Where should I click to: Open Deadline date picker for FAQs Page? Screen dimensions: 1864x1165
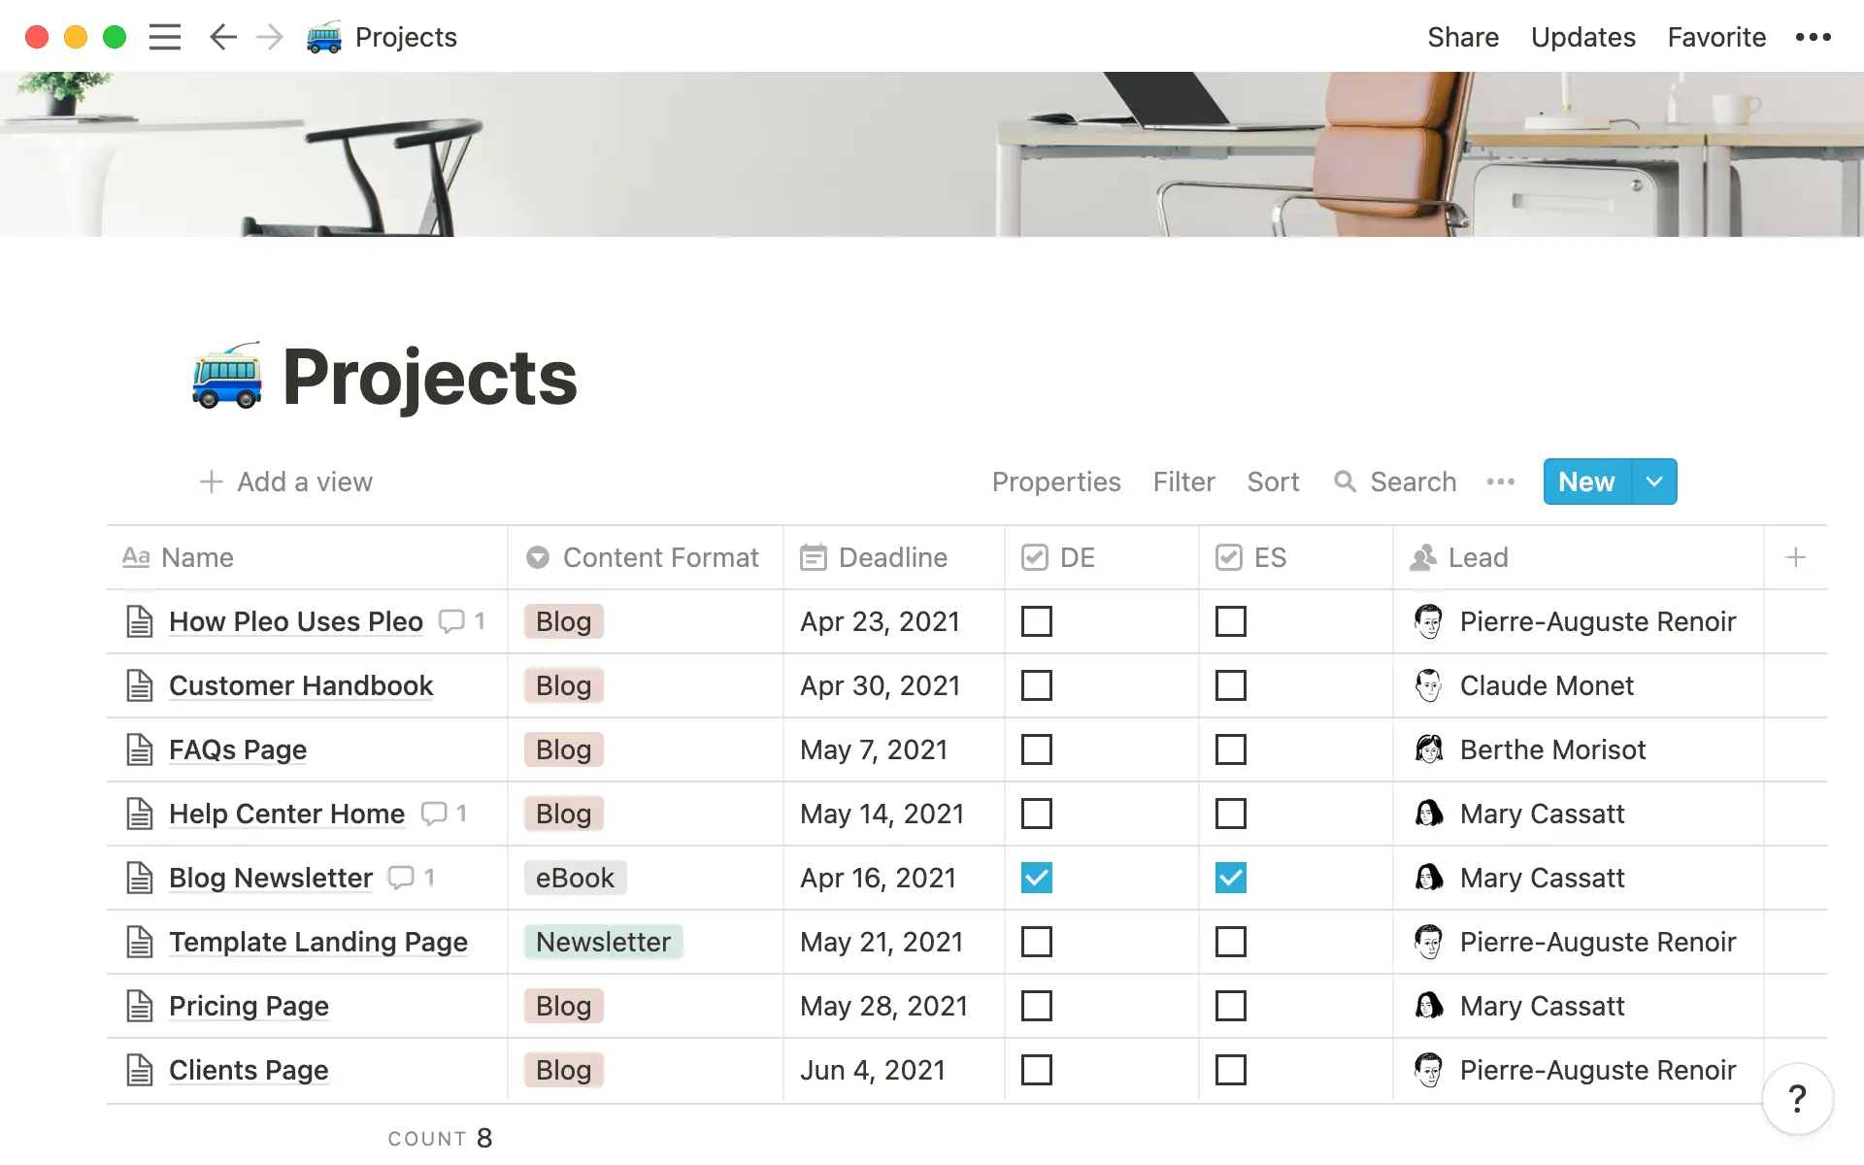pos(873,749)
